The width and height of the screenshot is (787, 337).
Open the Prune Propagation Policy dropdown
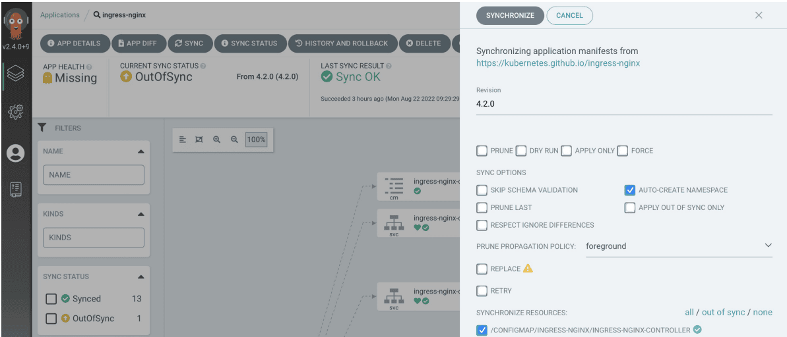679,246
